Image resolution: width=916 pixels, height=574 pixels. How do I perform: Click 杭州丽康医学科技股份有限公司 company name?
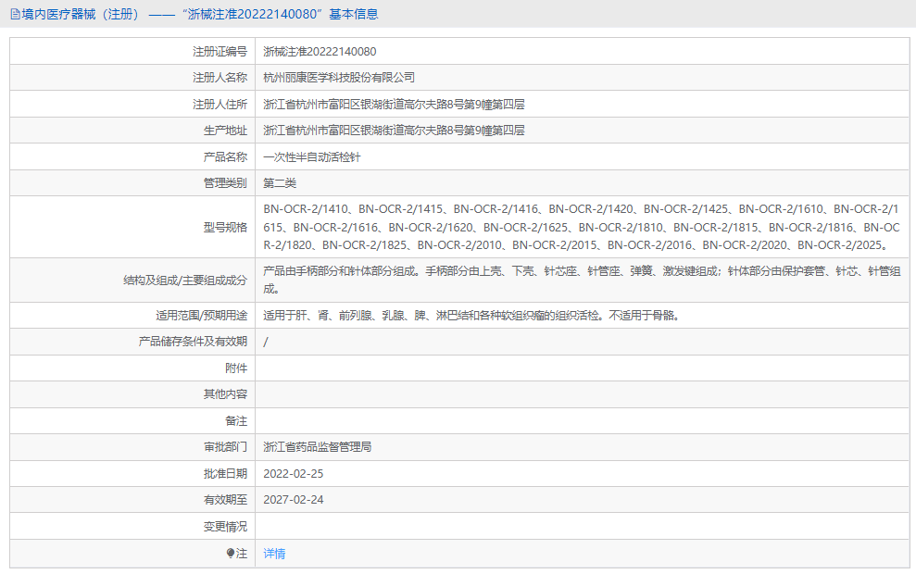pos(338,78)
